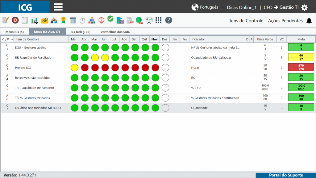The image size is (316, 178).
Task: Select Recebíveis não recebidos item
Action: tap(33, 78)
